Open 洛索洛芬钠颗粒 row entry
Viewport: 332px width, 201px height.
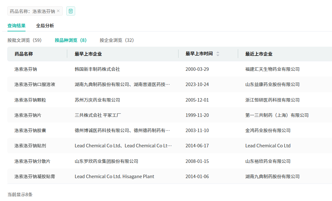pos(30,100)
